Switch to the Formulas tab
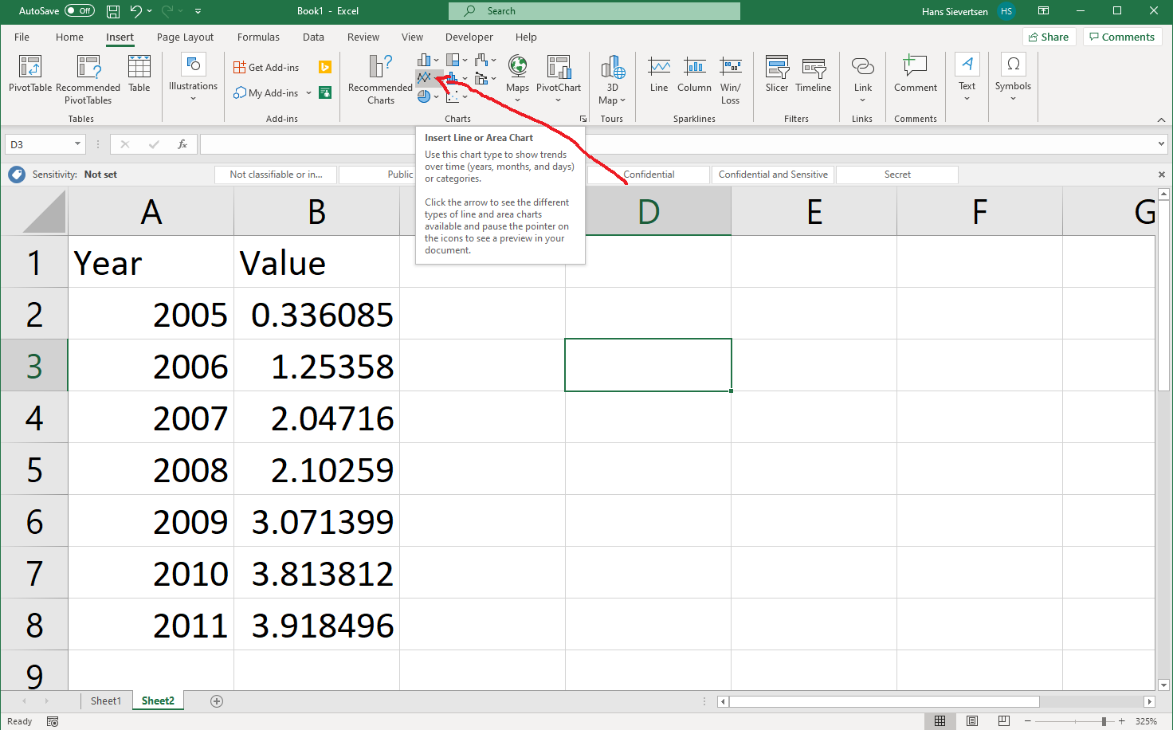Viewport: 1173px width, 730px height. tap(258, 37)
